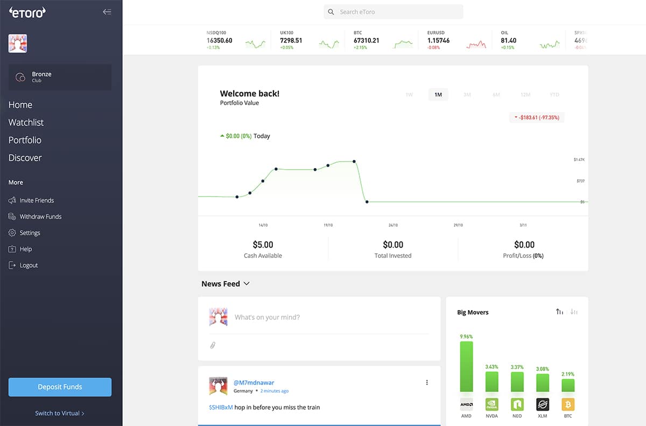This screenshot has width=646, height=426.
Task: Sort Big Movers by top losers
Action: 574,312
